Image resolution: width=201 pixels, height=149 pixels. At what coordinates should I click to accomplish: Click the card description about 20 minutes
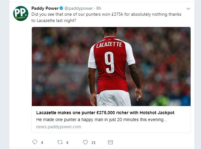[101, 120]
